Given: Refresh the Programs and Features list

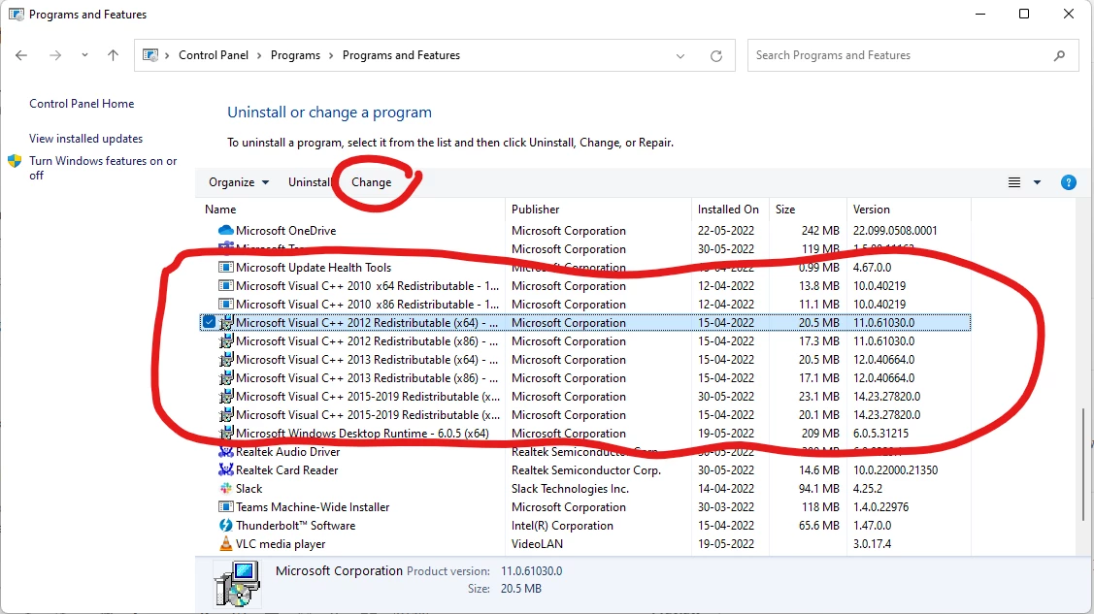Looking at the screenshot, I should point(715,55).
